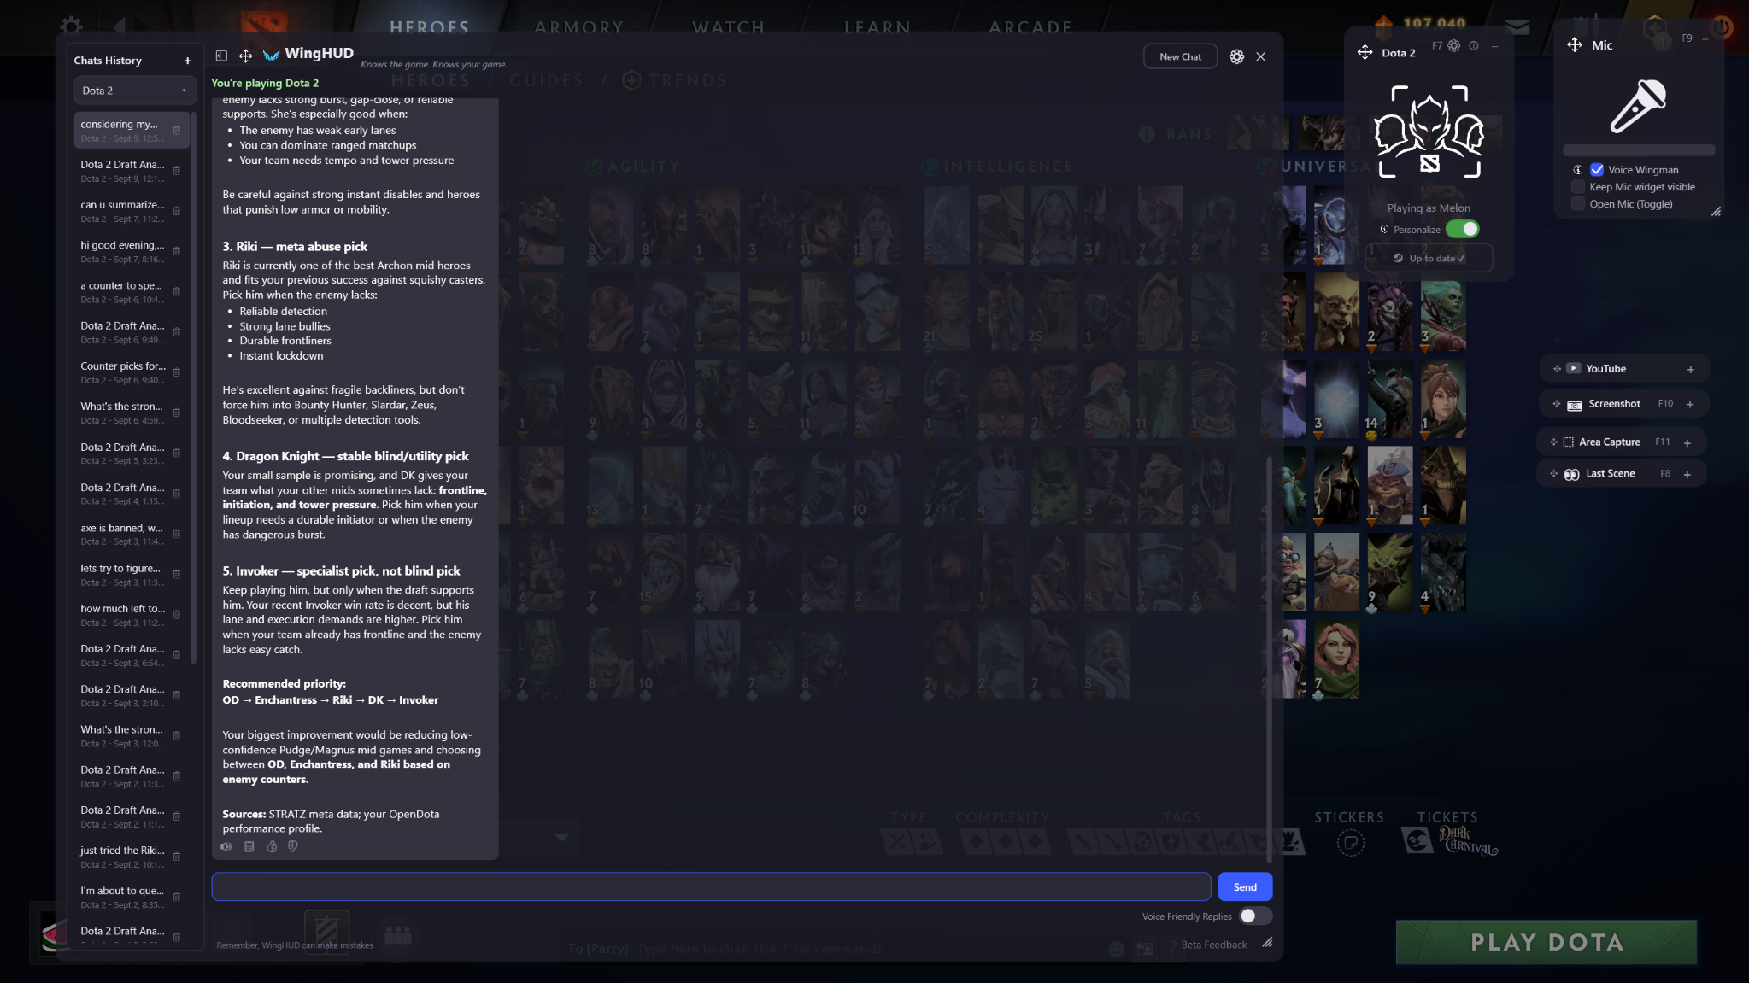Delete the 'hi good evening...' chat
Viewport: 1749px width, 983px height.
coord(177,251)
